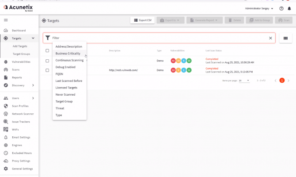
Task: Open Proxy Settings page
Action: point(21,161)
